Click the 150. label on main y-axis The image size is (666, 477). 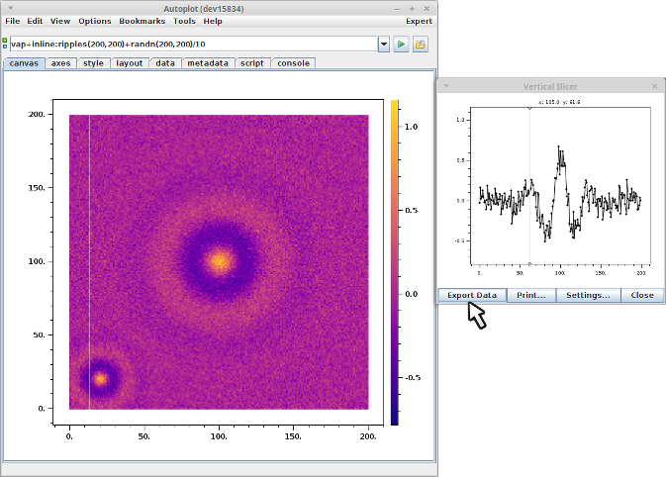click(37, 187)
